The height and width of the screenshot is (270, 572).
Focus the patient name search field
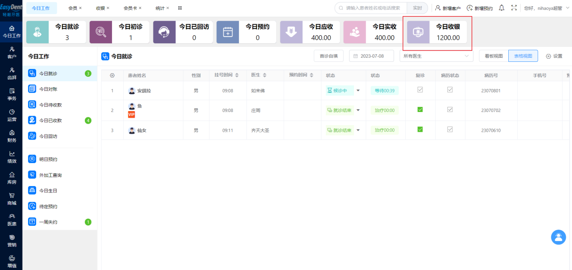pos(371,8)
